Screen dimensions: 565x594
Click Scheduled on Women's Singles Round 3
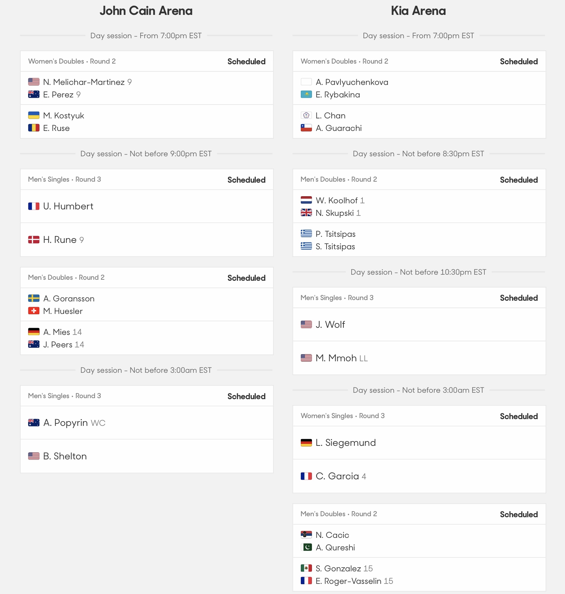pos(519,416)
